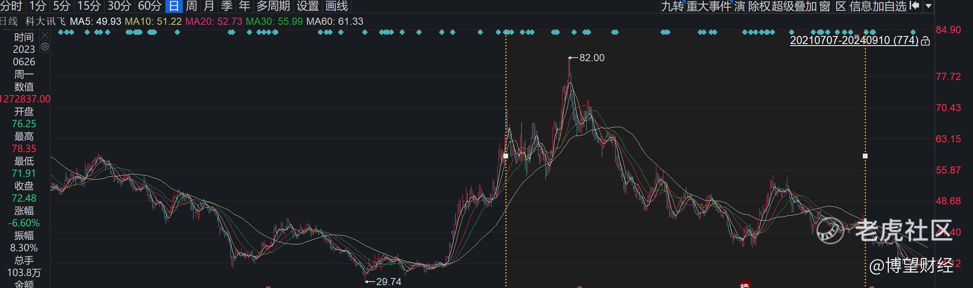Screen dimensions: 973x288
Task: Click the first cyan event diamond marker
Action: tap(61, 32)
